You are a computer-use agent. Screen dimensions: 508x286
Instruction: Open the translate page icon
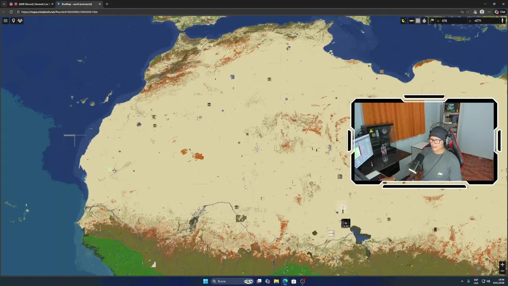coord(462,12)
